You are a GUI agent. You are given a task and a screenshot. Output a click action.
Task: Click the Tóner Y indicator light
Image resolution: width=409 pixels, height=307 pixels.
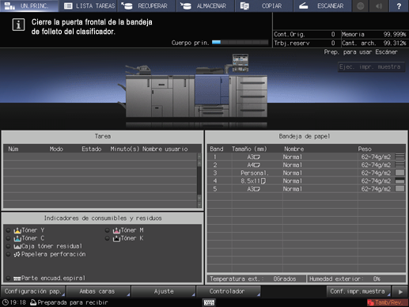[x=8, y=230]
